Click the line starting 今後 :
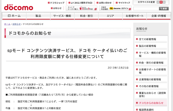173x111 pixels. pos(33,108)
